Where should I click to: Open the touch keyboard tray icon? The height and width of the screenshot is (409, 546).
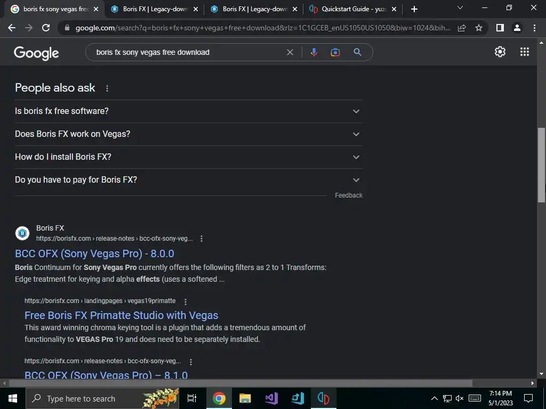coord(475,398)
